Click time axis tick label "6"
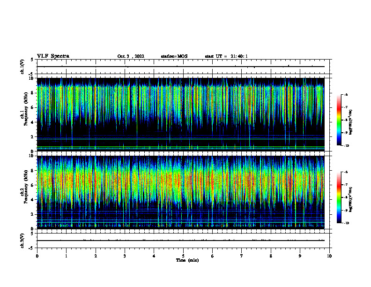 pos(213,256)
